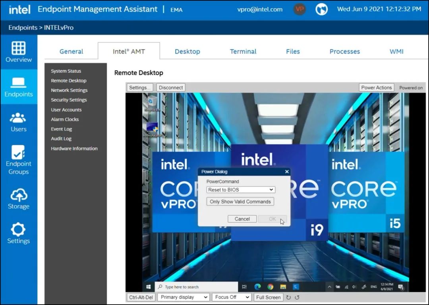Open the Storage cloud upload icon
This screenshot has width=429, height=305.
(x=18, y=195)
